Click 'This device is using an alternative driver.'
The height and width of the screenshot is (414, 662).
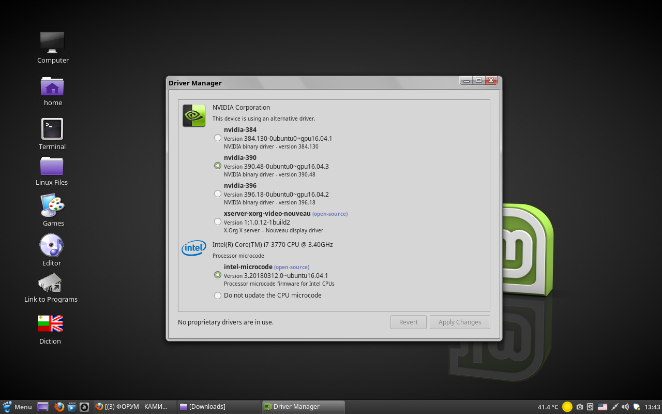[264, 119]
